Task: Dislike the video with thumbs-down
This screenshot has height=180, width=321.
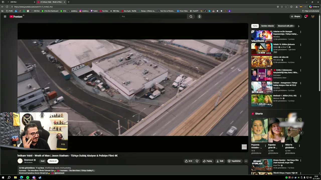Action: pos(197,161)
